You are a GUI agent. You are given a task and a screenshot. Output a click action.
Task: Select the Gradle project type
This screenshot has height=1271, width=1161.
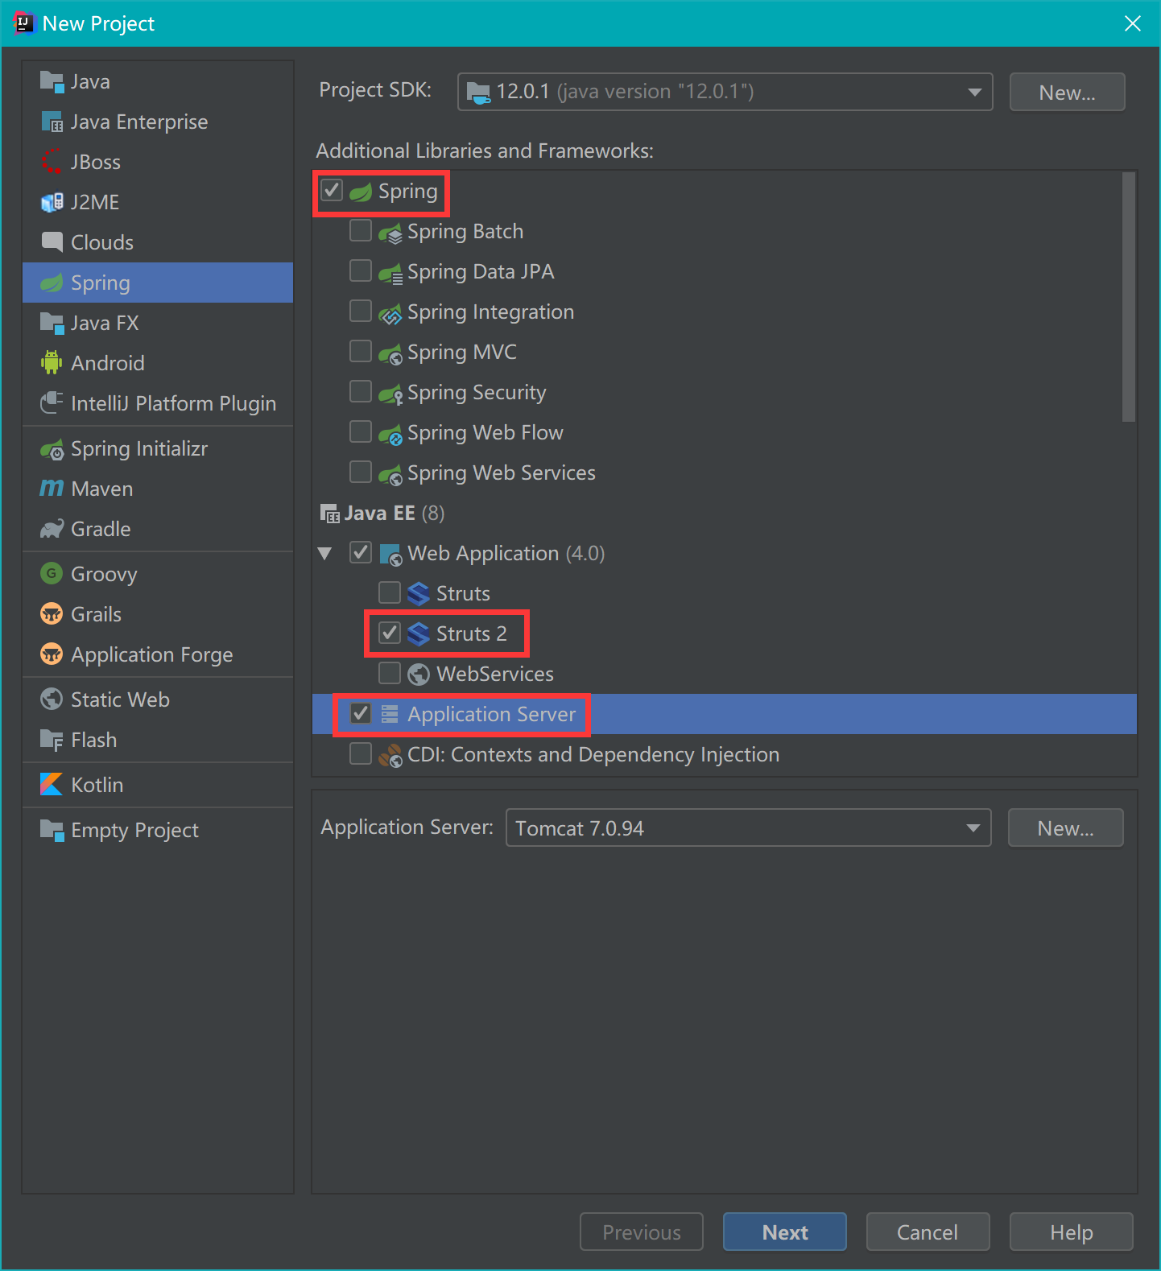click(158, 529)
